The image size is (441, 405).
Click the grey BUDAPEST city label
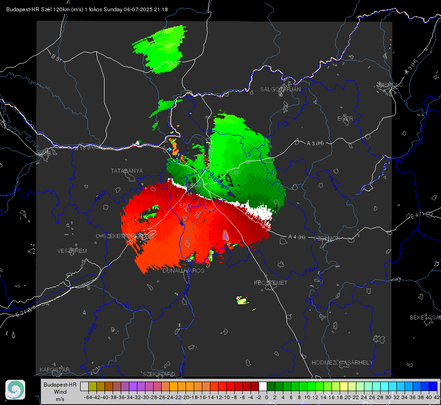[198, 185]
